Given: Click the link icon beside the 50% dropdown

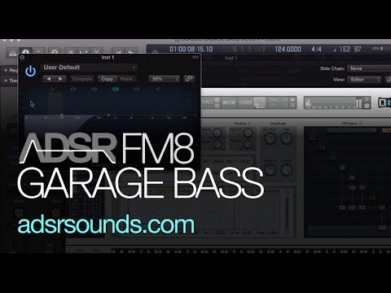Looking at the screenshot, I should click(x=189, y=79).
